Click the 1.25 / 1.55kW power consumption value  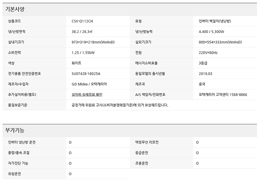tap(83, 53)
